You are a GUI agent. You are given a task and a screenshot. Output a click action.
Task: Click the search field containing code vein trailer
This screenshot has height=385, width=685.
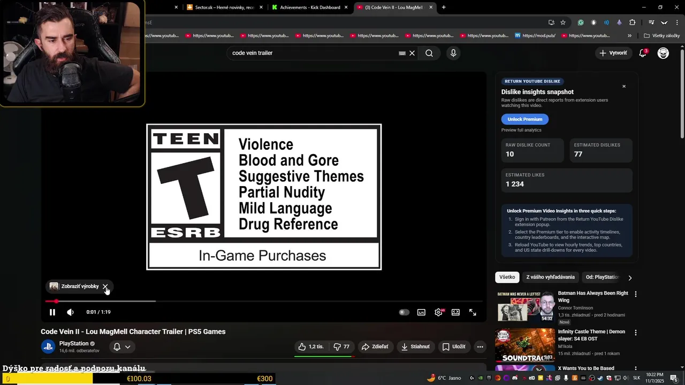pyautogui.click(x=313, y=53)
